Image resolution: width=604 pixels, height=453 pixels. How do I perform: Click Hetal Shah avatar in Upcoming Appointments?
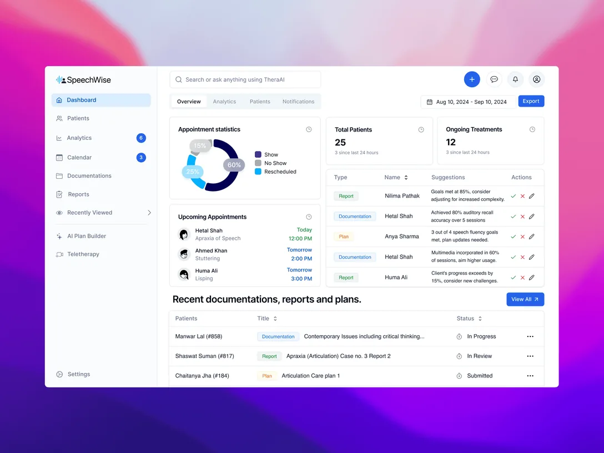184,234
